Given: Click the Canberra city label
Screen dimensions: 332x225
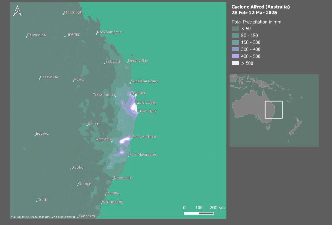Looking at the screenshot, I should 86,216.
